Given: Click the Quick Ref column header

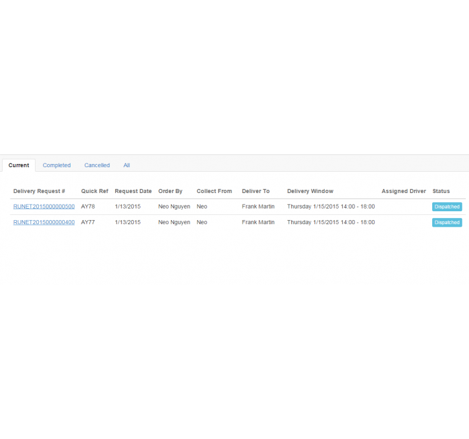Looking at the screenshot, I should [94, 191].
